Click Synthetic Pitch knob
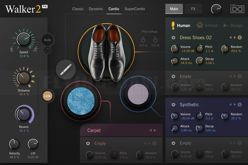248x165 pixels. (200, 116)
